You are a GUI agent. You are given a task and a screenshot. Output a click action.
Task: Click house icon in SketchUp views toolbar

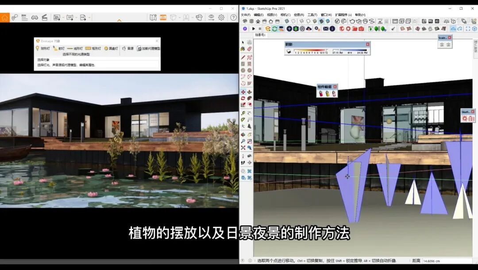click(258, 21)
